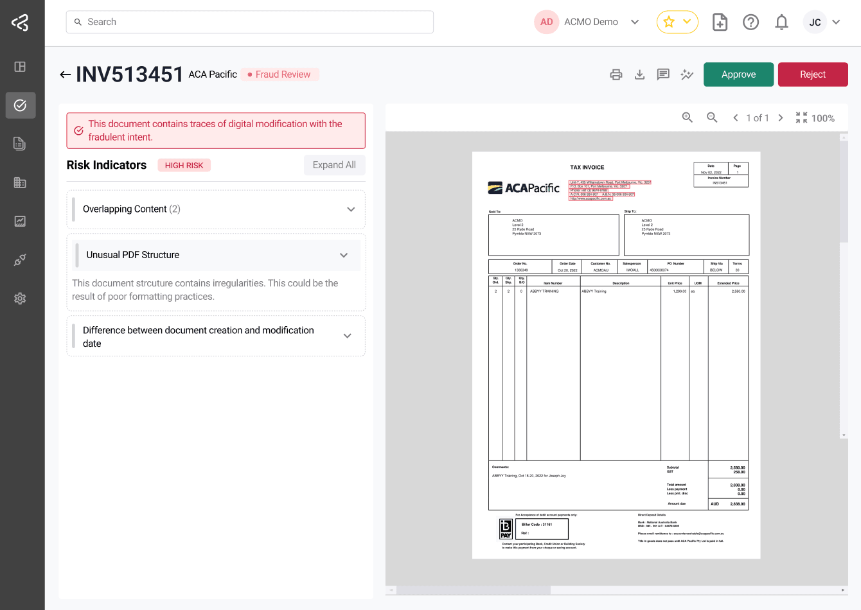Screen dimensions: 861x610
Task: Open the help question mark icon
Action: tap(750, 22)
